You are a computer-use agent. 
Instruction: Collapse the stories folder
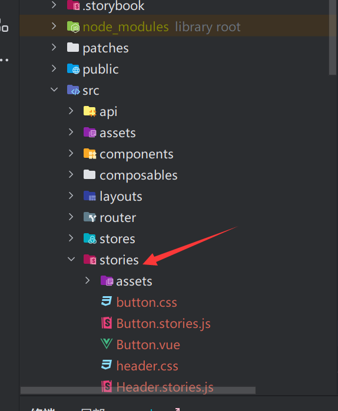[71, 259]
